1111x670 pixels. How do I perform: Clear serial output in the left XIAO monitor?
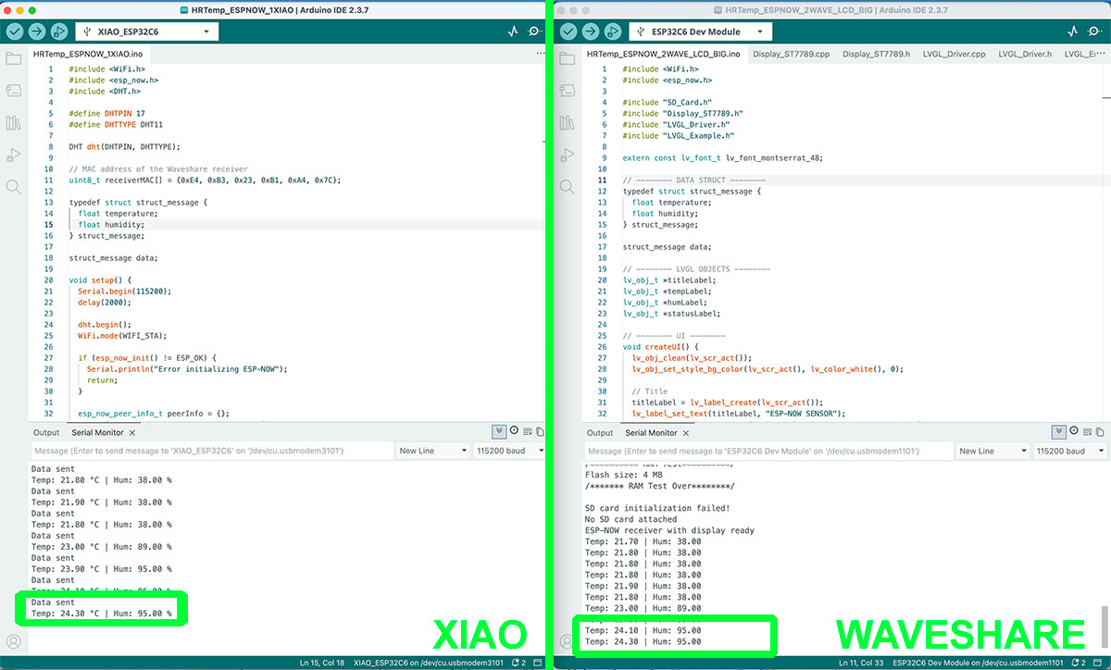(x=527, y=431)
